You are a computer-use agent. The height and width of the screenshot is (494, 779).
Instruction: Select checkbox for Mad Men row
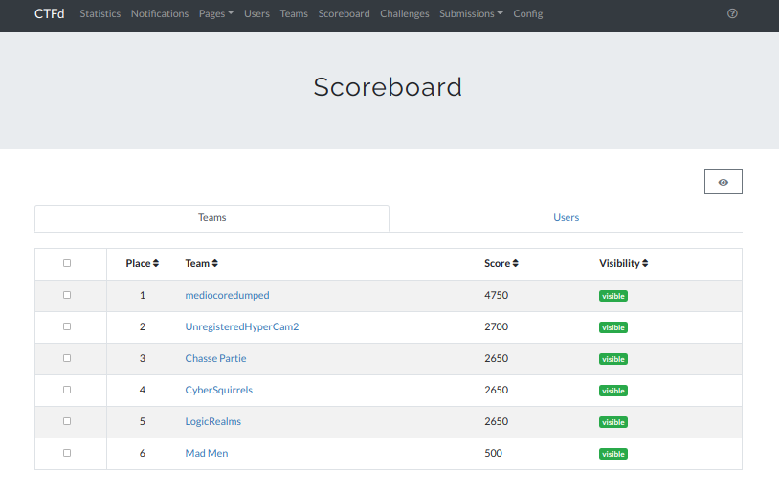point(67,453)
